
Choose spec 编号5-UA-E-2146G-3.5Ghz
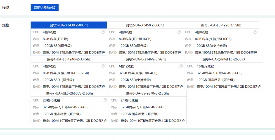[x=146, y=59]
